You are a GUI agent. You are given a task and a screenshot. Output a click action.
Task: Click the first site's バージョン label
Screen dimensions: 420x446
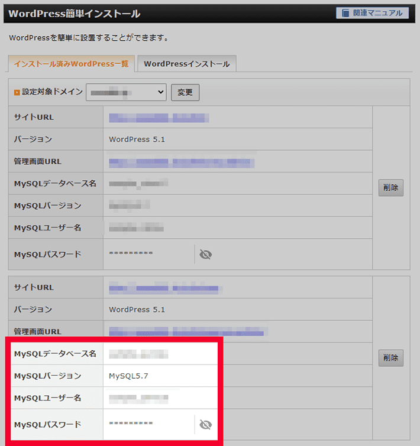(x=33, y=139)
